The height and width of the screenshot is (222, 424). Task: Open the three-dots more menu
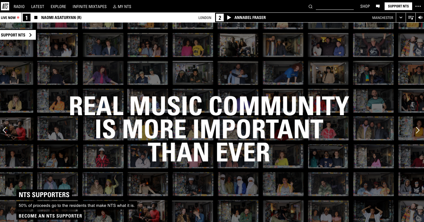[x=418, y=6]
